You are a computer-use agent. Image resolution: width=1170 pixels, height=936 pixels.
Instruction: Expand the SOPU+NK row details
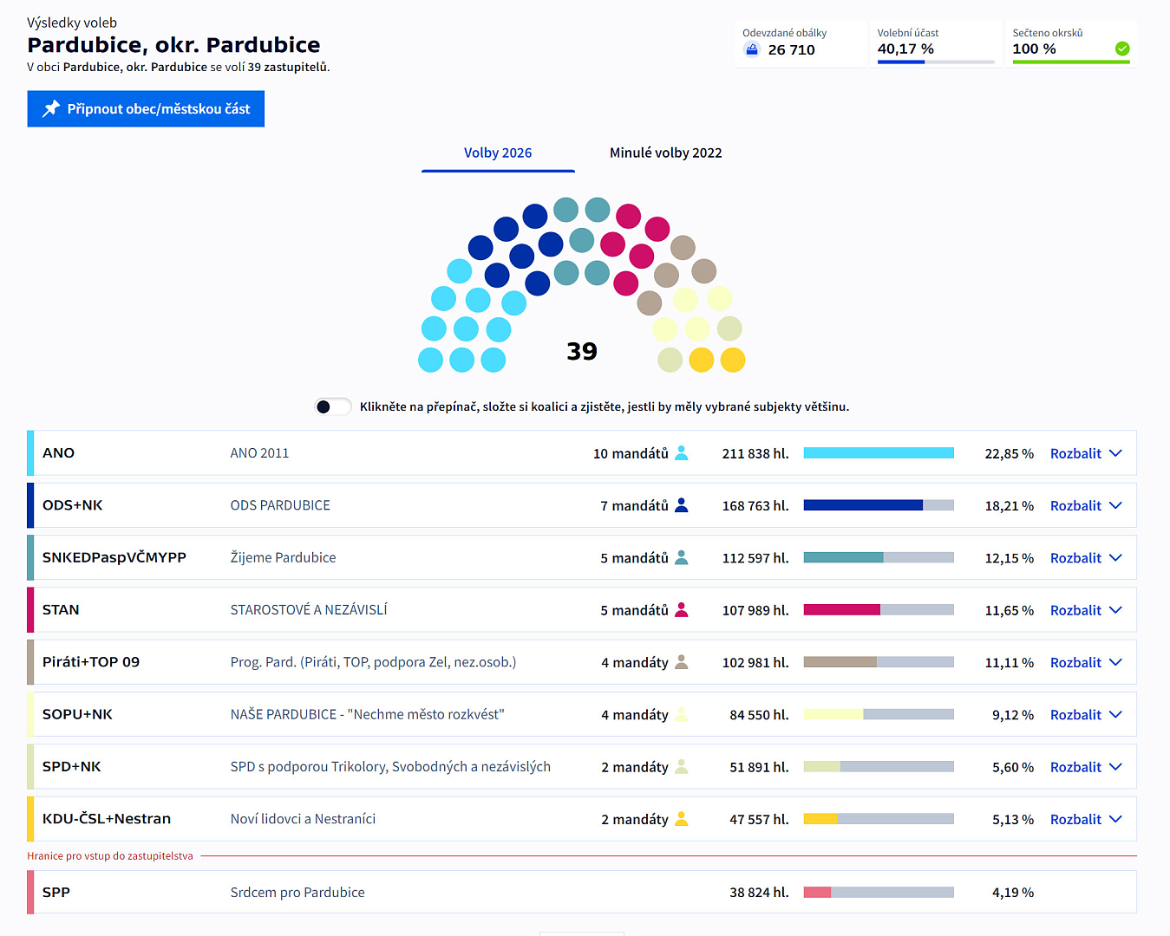pyautogui.click(x=1086, y=715)
